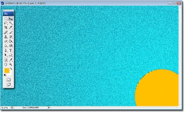
Task: Reset to default foreground and background colors
Action: (x=5, y=75)
